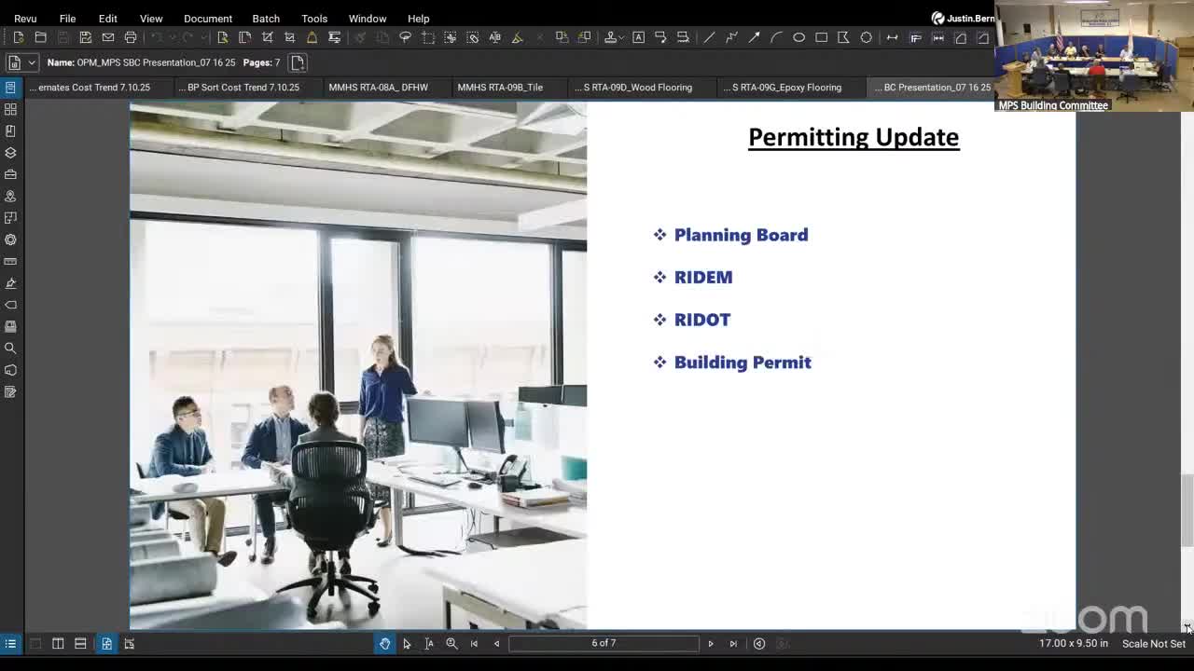This screenshot has width=1194, height=671.
Task: Toggle split view horizontal in status bar
Action: (x=80, y=643)
